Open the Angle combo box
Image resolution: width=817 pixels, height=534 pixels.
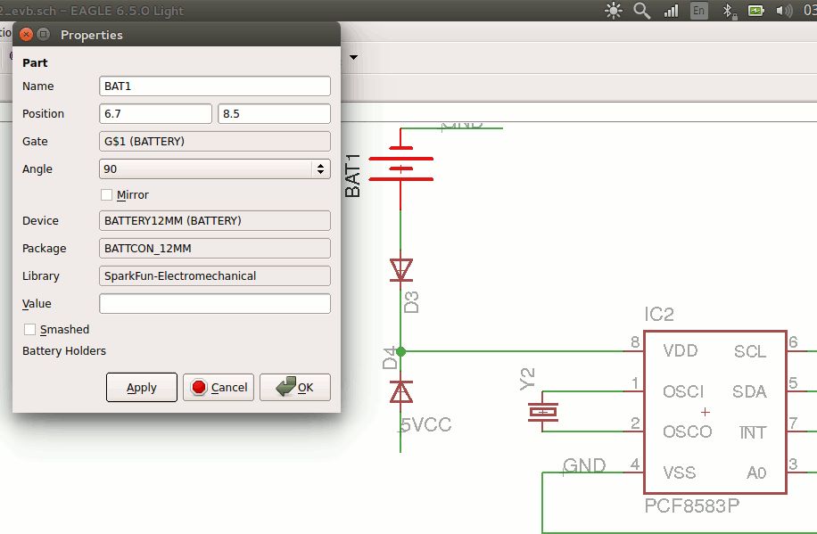(x=214, y=168)
